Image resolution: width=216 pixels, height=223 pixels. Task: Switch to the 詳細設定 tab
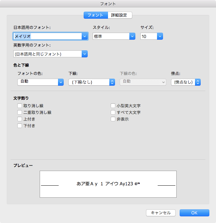(x=120, y=15)
